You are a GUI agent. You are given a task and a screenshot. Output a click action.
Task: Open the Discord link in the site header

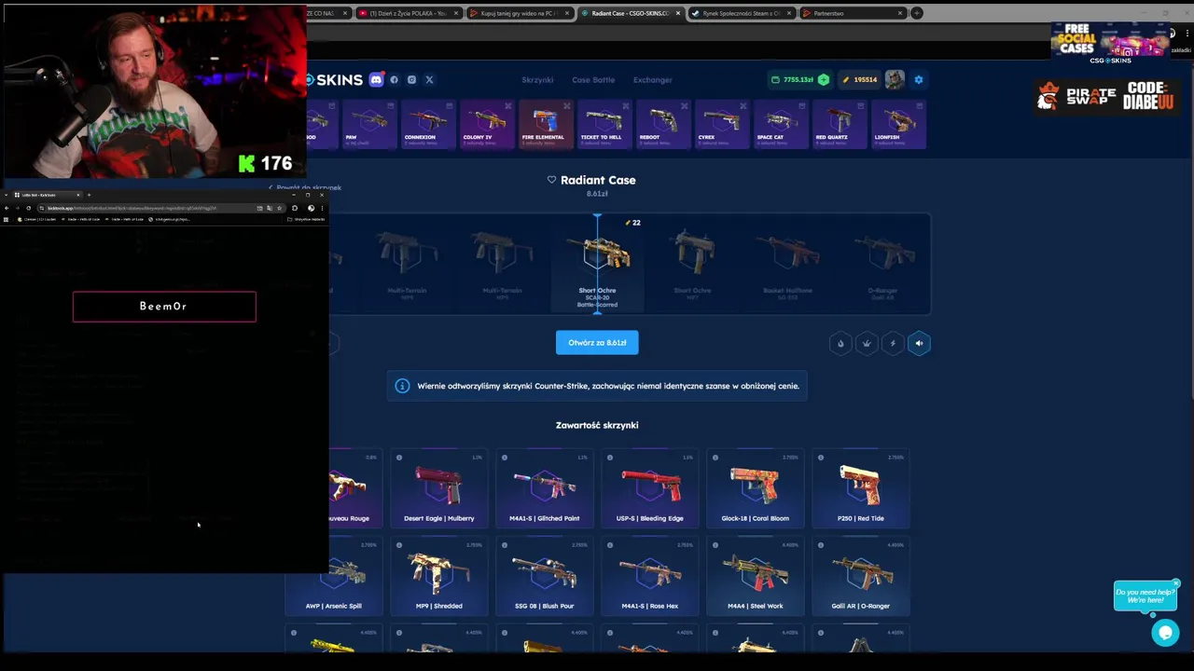pyautogui.click(x=376, y=80)
